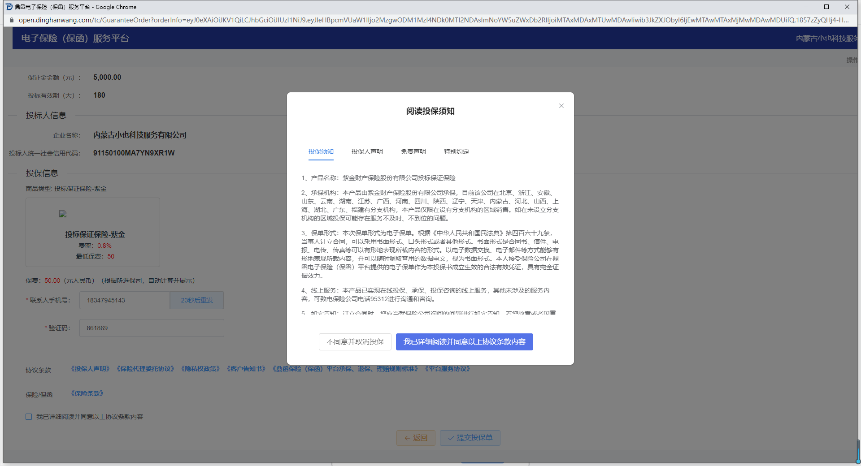Screen dimensions: 861x466
Task: Click the 验证码 input field
Action: (152, 328)
